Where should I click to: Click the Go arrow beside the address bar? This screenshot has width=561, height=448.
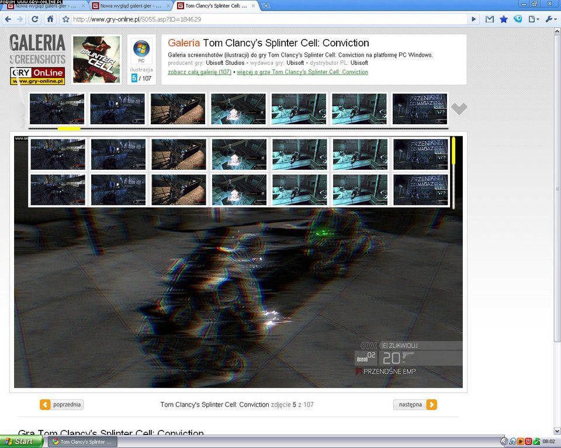pyautogui.click(x=474, y=19)
